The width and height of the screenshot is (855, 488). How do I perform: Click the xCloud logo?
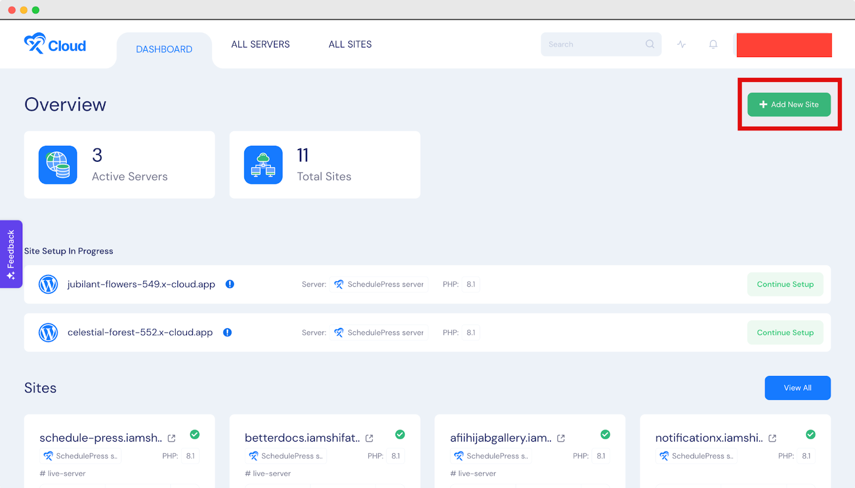pos(55,44)
